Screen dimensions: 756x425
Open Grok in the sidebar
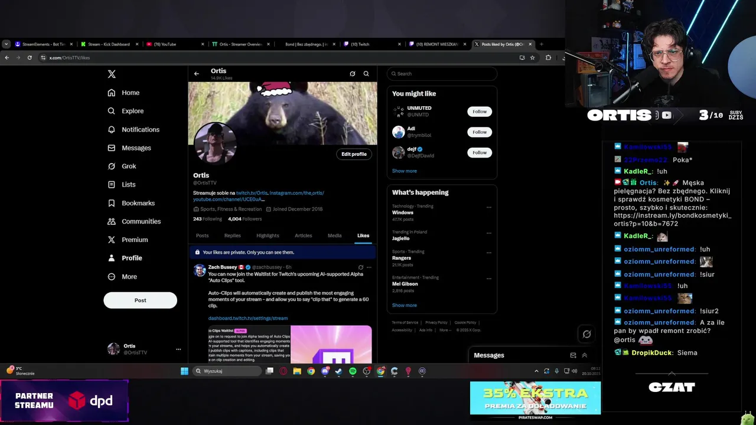coord(122,166)
